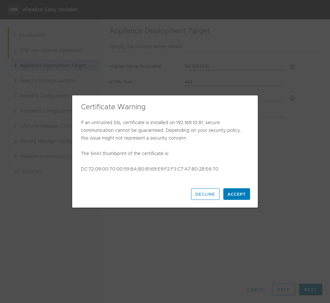Select the SHA1 thumbprint text DC:72:09:00...
The width and height of the screenshot is (330, 303).
150,169
